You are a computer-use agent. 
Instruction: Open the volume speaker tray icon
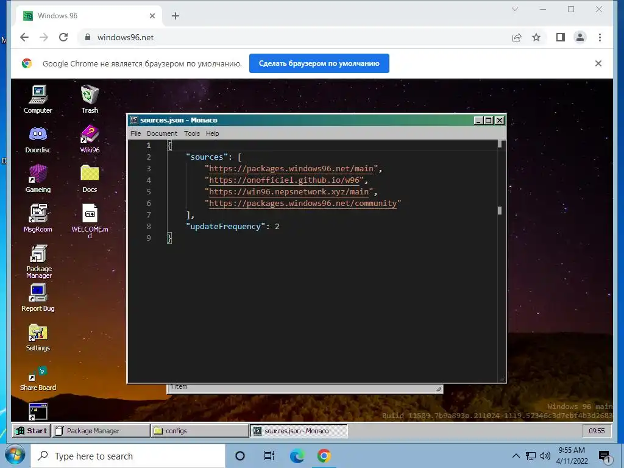[x=545, y=456]
